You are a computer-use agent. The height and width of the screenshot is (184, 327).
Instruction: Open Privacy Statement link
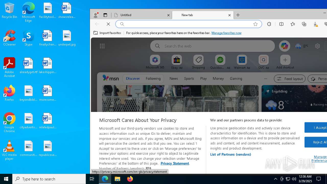[x=175, y=164]
